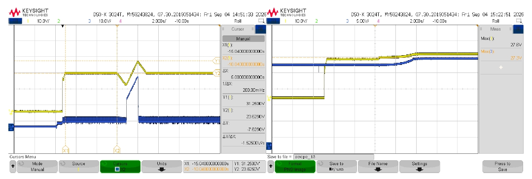Click the channel 3 ground marker on left waveform
Image resolution: width=532 pixels, height=179 pixels.
pyautogui.click(x=11, y=127)
